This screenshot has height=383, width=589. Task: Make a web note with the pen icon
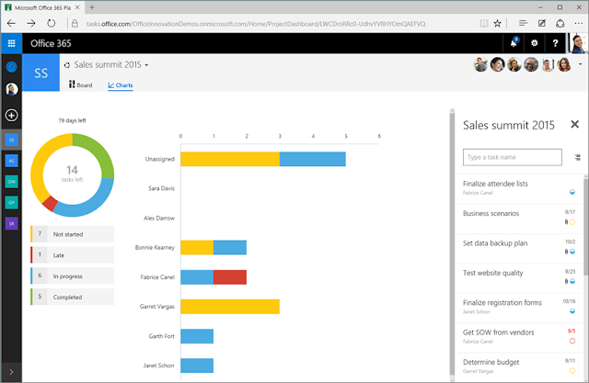coord(542,24)
